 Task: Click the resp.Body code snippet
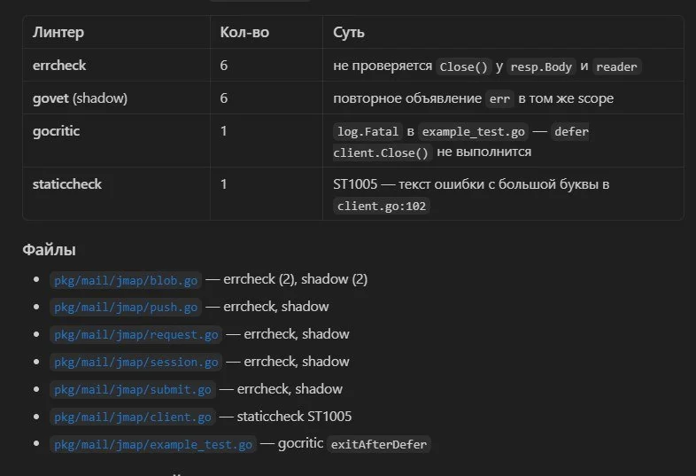click(541, 66)
